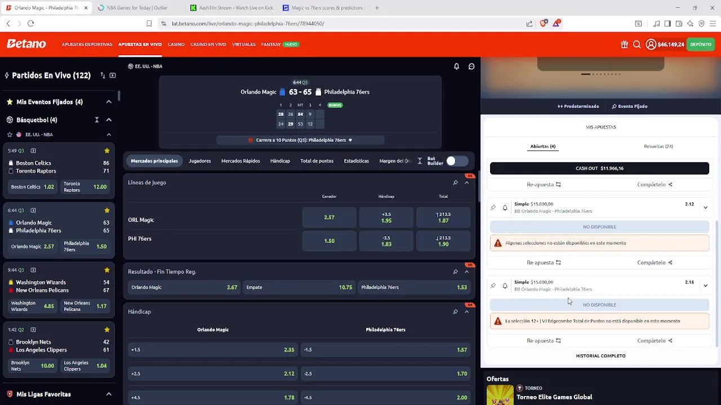Screen dimensions: 721x405
Task: Collapse EE. UU. - NBA league group
Action: (109, 134)
